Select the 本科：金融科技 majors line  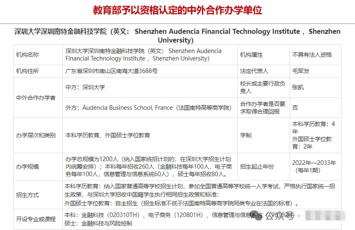click(x=179, y=215)
